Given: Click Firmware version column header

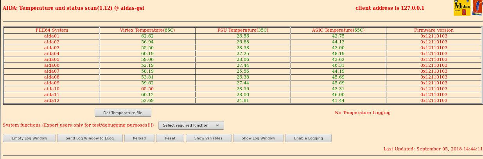Looking at the screenshot, I should coord(434,30).
